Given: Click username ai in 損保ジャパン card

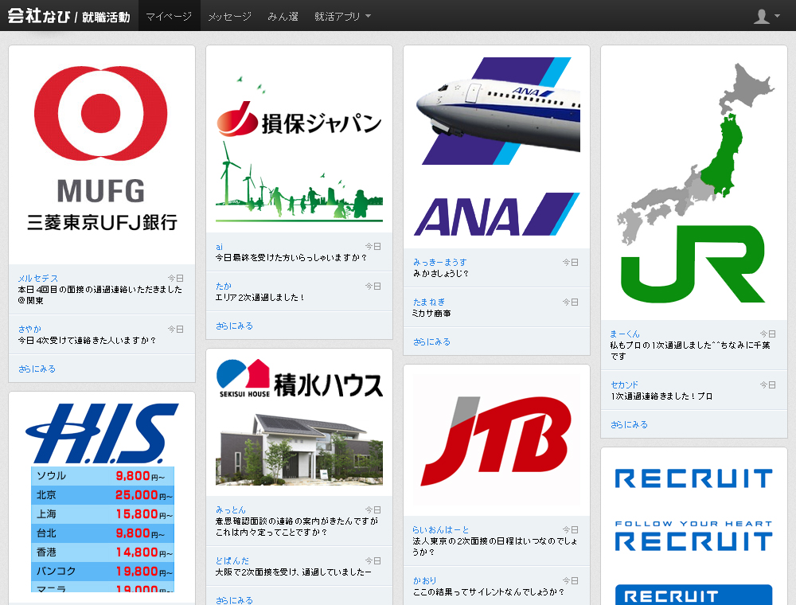Looking at the screenshot, I should tap(219, 247).
